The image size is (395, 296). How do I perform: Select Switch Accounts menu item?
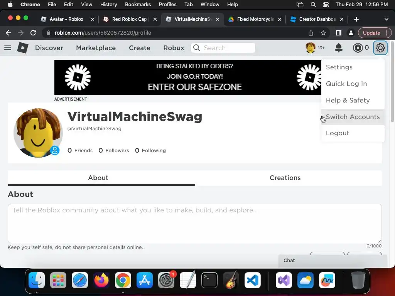353,117
